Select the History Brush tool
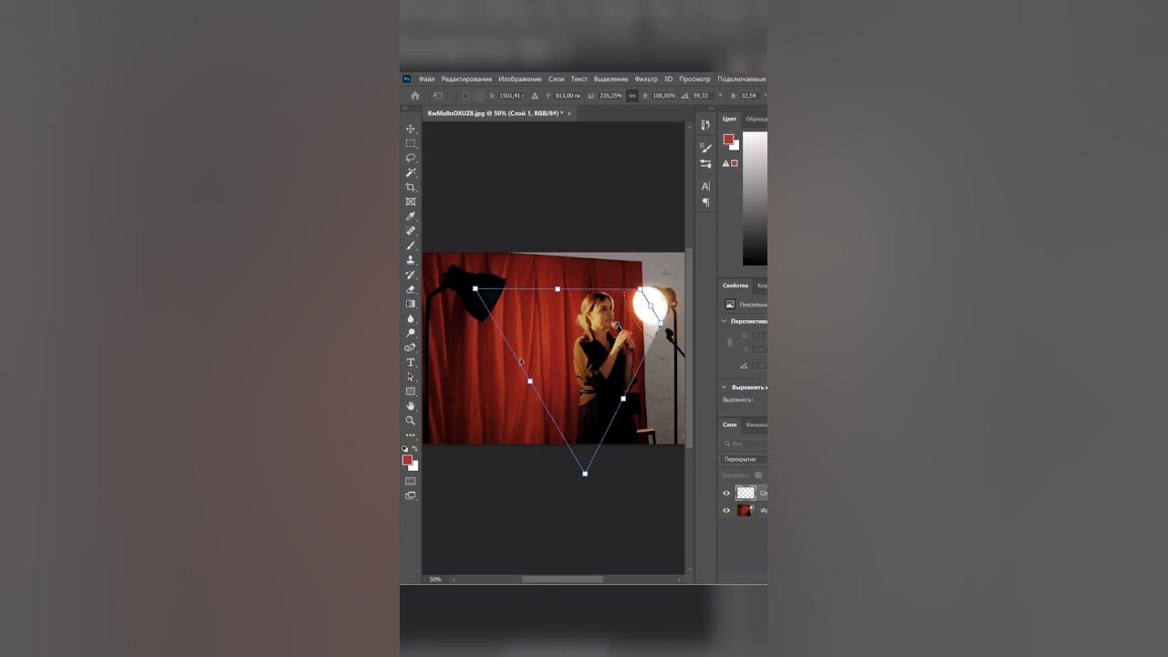This screenshot has height=657, width=1168. pos(411,275)
